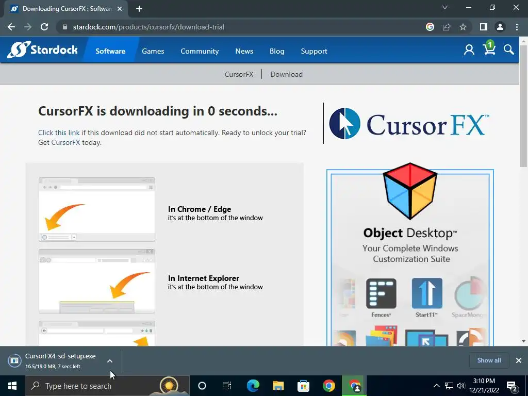This screenshot has width=528, height=396.
Task: Open Chrome from taskbar
Action: tap(328, 386)
